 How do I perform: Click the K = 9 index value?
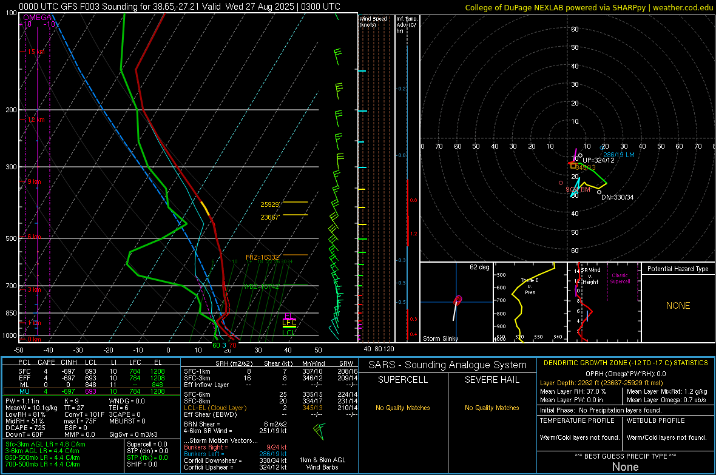point(71,401)
